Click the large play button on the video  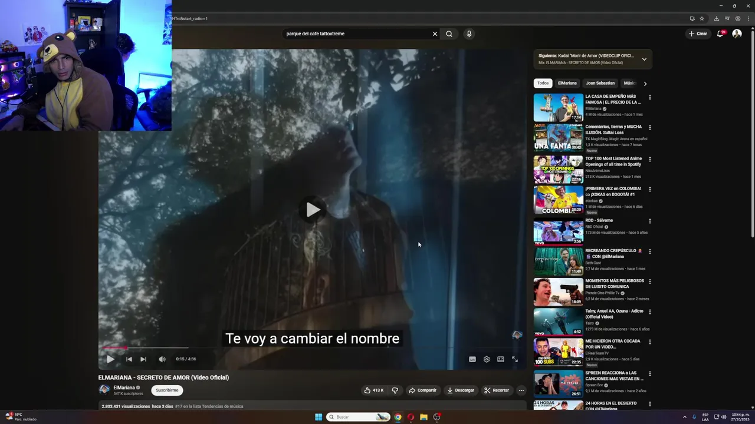tap(313, 209)
